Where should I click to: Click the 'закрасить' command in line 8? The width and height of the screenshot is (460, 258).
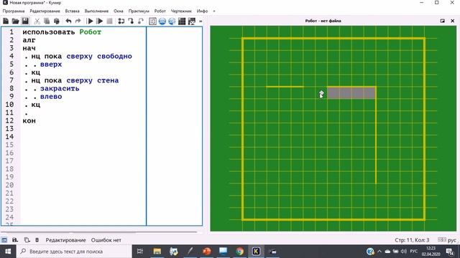60,89
